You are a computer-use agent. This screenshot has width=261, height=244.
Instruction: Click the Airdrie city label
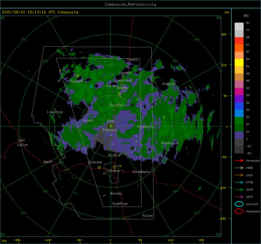click(114, 155)
